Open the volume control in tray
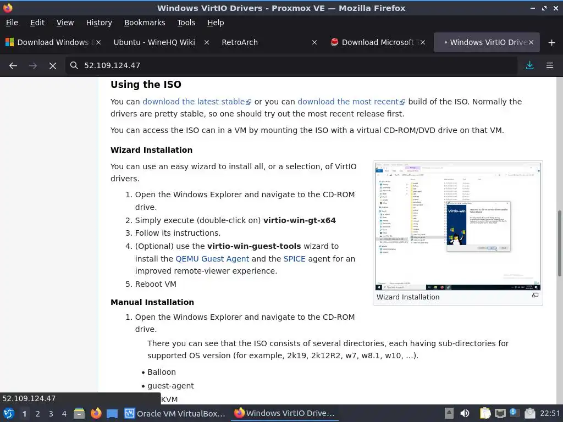 pyautogui.click(x=465, y=413)
